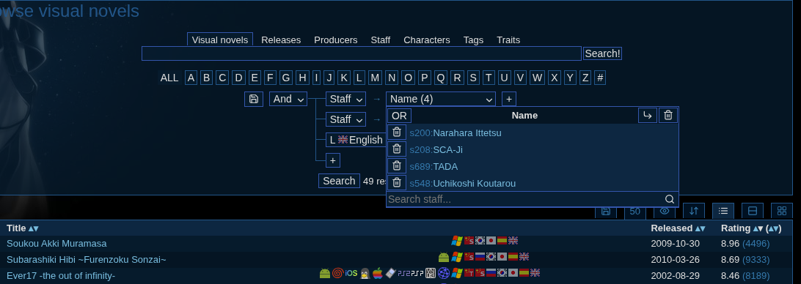The width and height of the screenshot is (801, 284).
Task: Sort Rating column ascending
Action: click(x=756, y=228)
